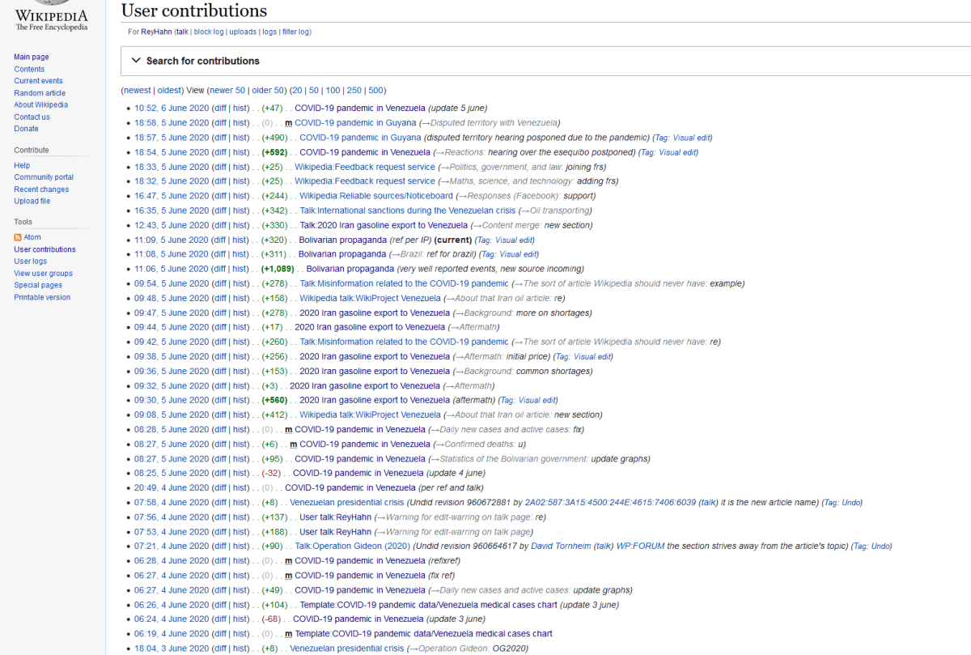
Task: Open 2020 Iran gasoline export at 09:30
Action: point(375,400)
